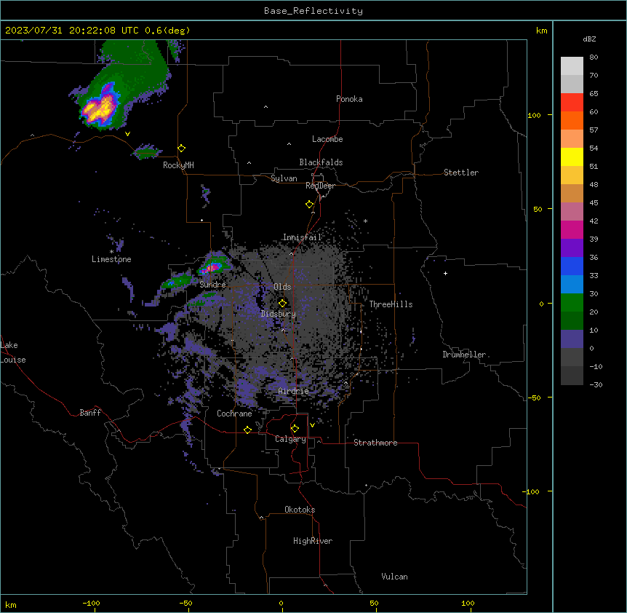Select the bright yellow 51-54 dBZ swatch

[x=572, y=157]
